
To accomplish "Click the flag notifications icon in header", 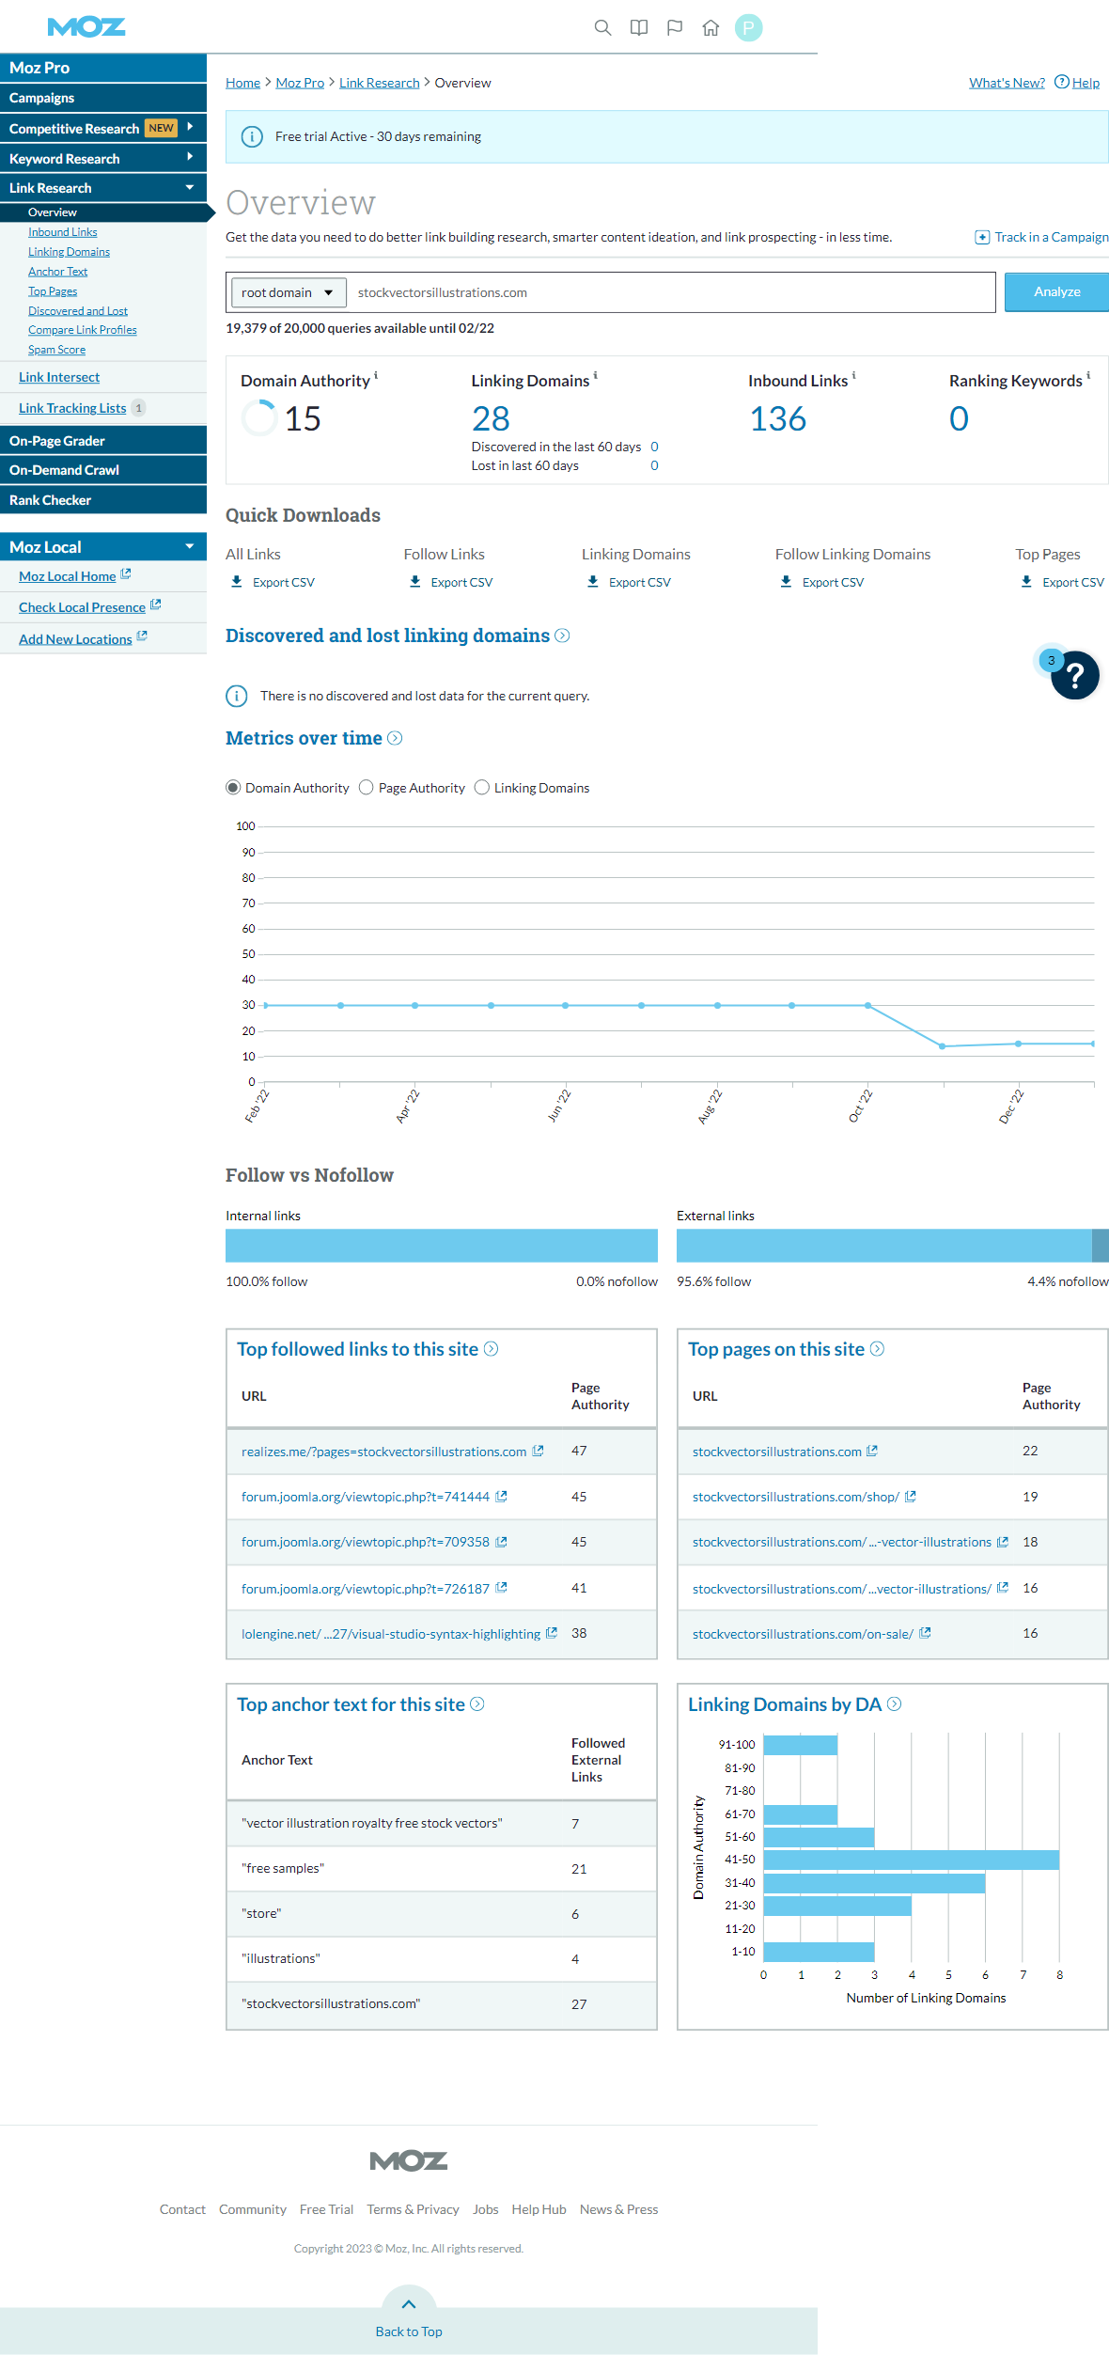I will coord(675,28).
